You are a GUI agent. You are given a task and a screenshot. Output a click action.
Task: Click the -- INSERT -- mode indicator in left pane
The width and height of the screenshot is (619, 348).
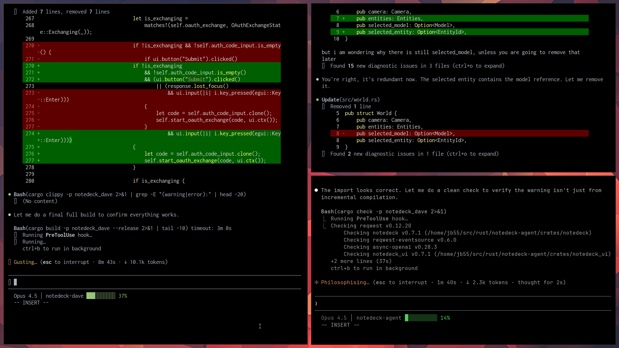pos(31,303)
